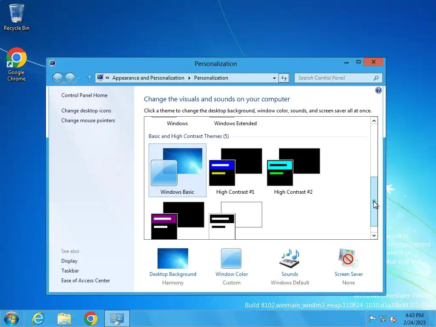The image size is (436, 327).
Task: Click the refresh button beside address bar
Action: (x=284, y=78)
